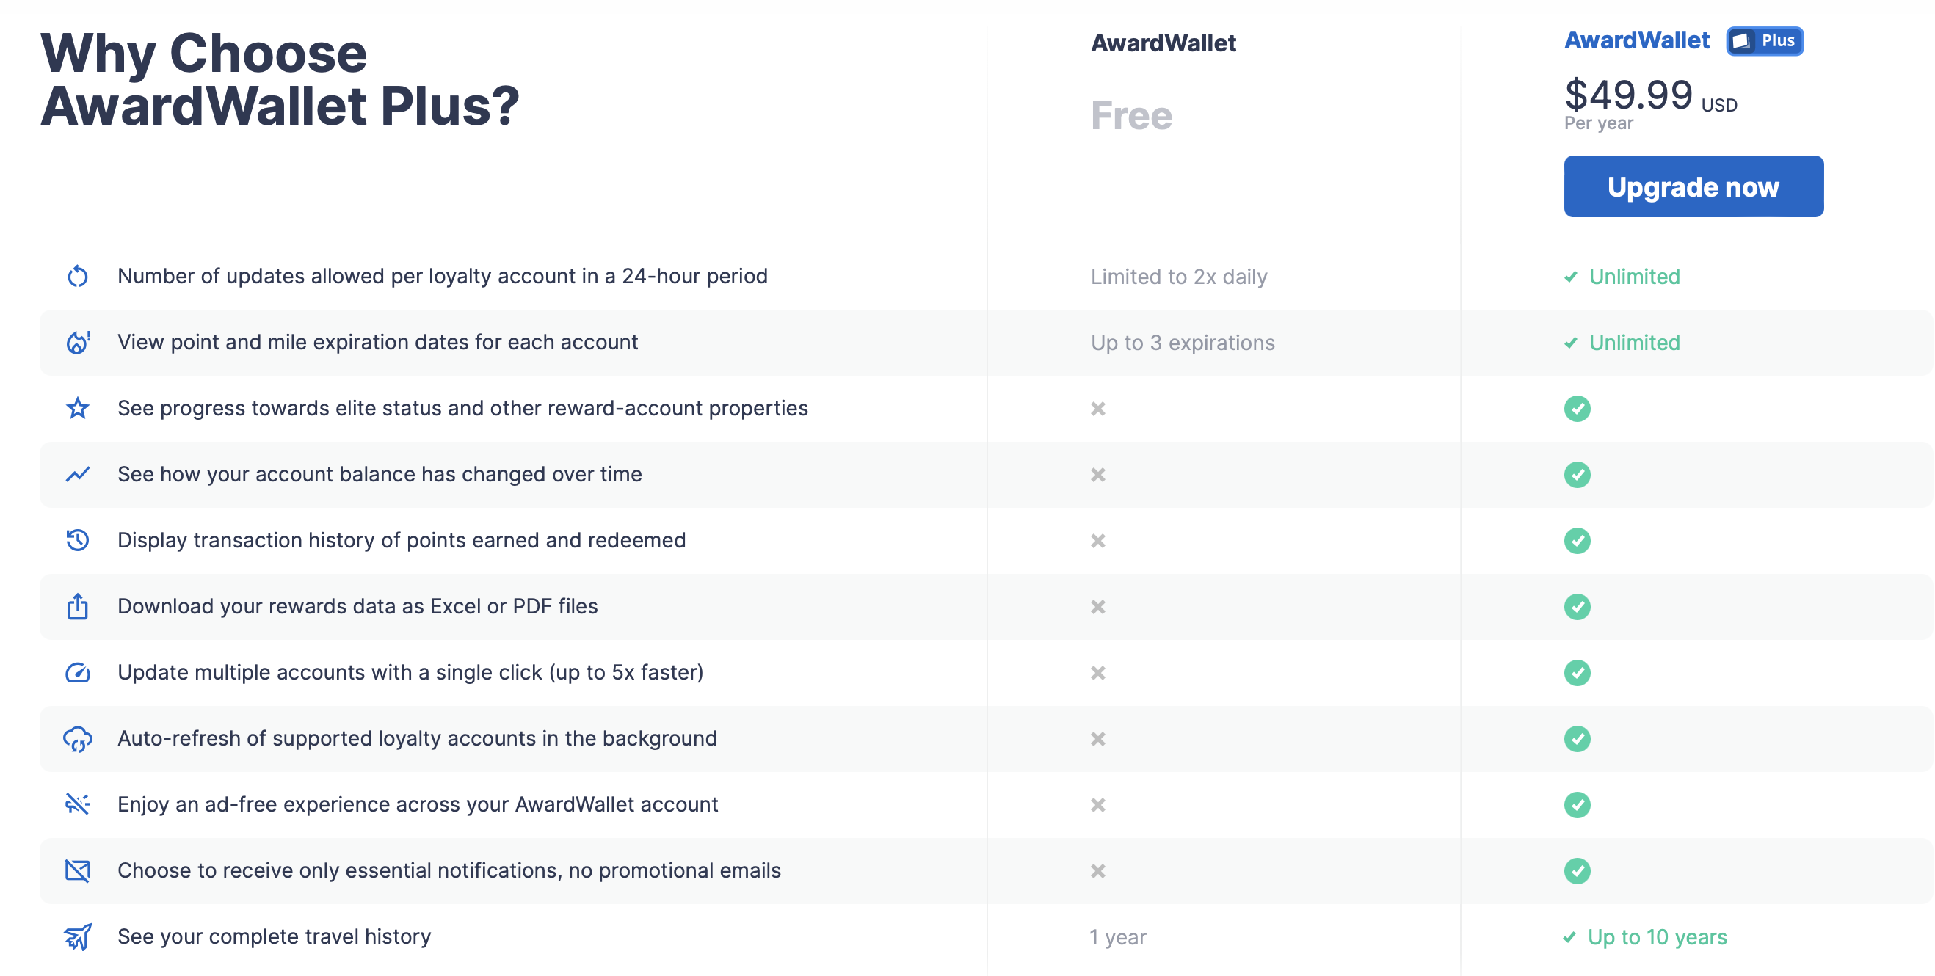Click the speedometer icon for faster updates
Viewport: 1935px width, 976px height.
click(77, 673)
